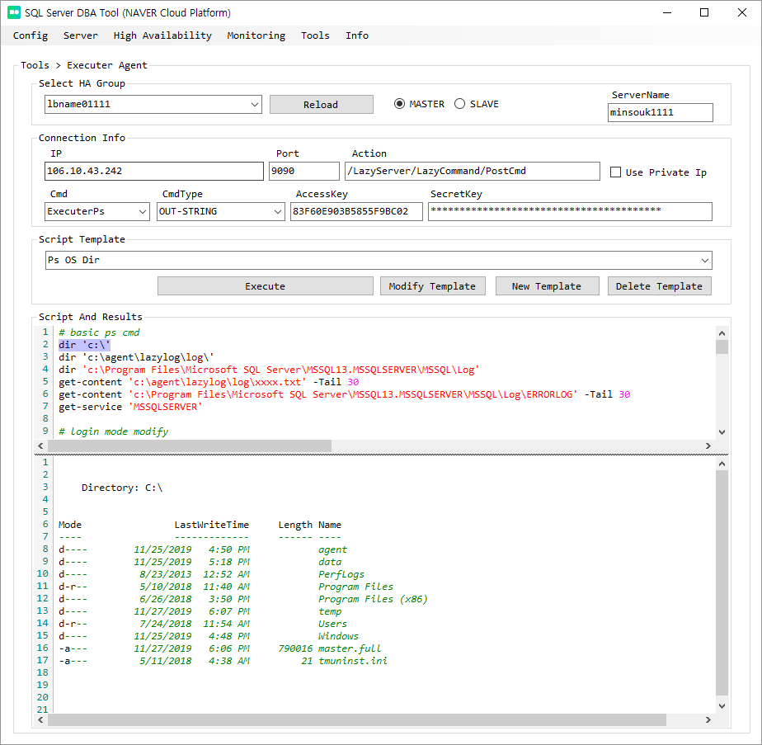Click script editor horizontal scrollbar thumb
This screenshot has width=762, height=745.
click(190, 446)
